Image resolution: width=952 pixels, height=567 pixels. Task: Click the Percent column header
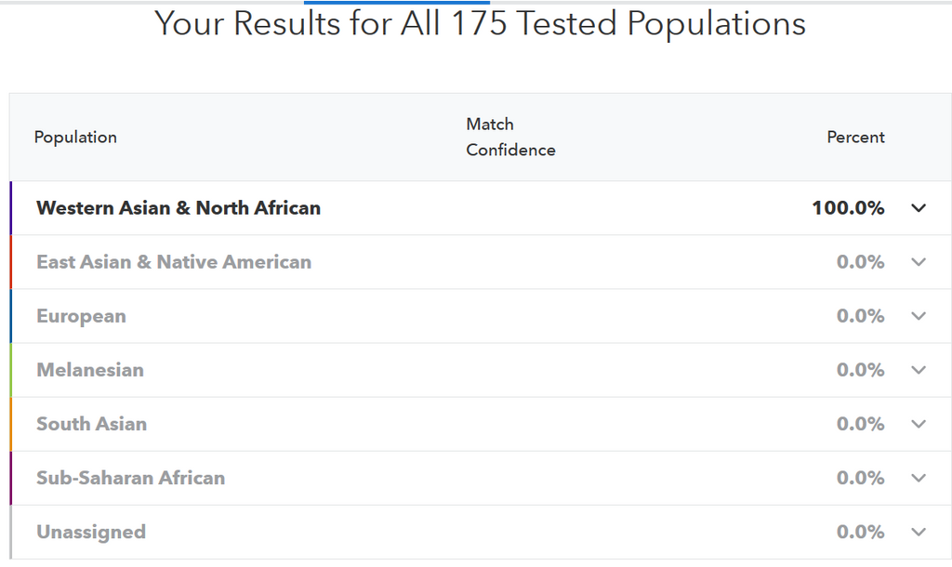point(855,138)
